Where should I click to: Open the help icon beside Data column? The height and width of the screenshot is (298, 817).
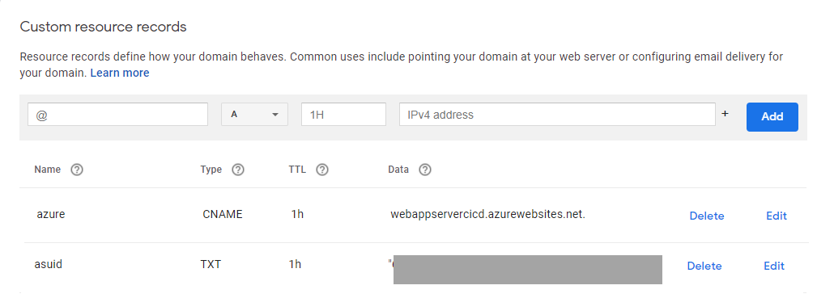tap(425, 170)
